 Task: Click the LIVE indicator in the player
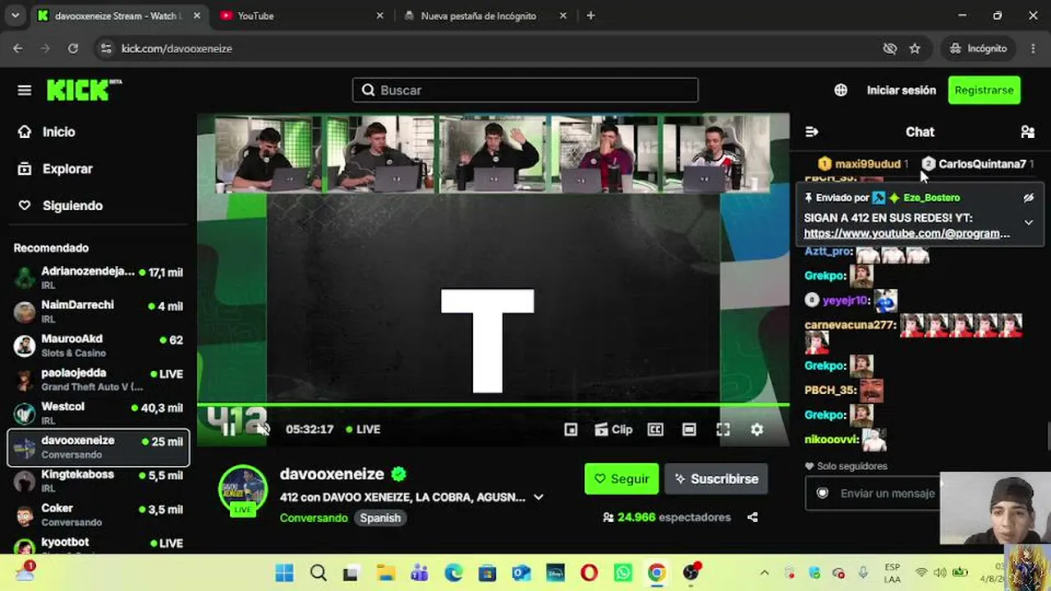click(x=363, y=429)
